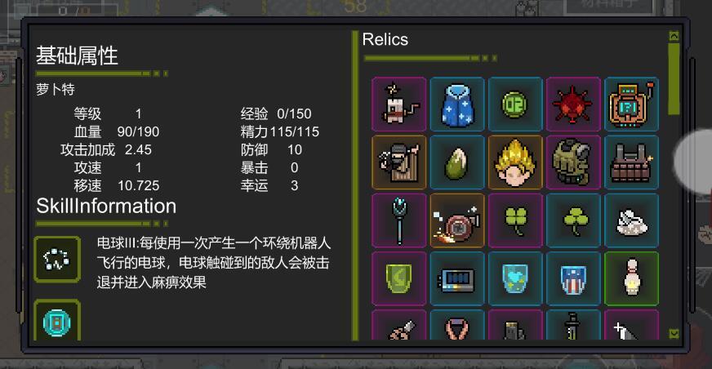This screenshot has width=712, height=369.
Task: Select the four-leaf clover relic
Action: pyautogui.click(x=515, y=220)
